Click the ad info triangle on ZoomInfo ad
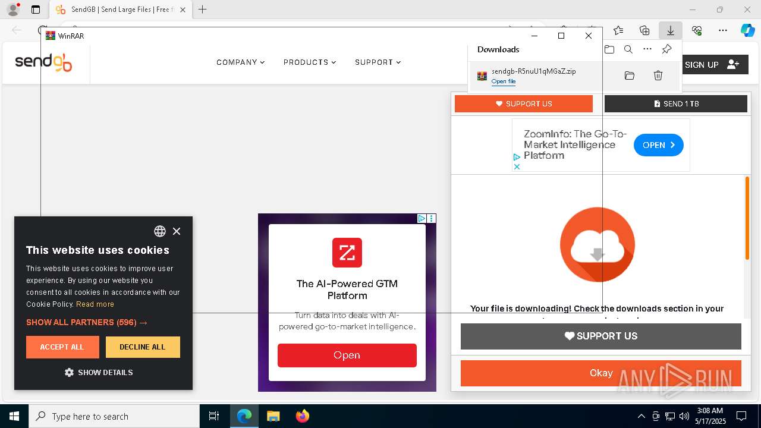This screenshot has height=428, width=761. point(517,158)
